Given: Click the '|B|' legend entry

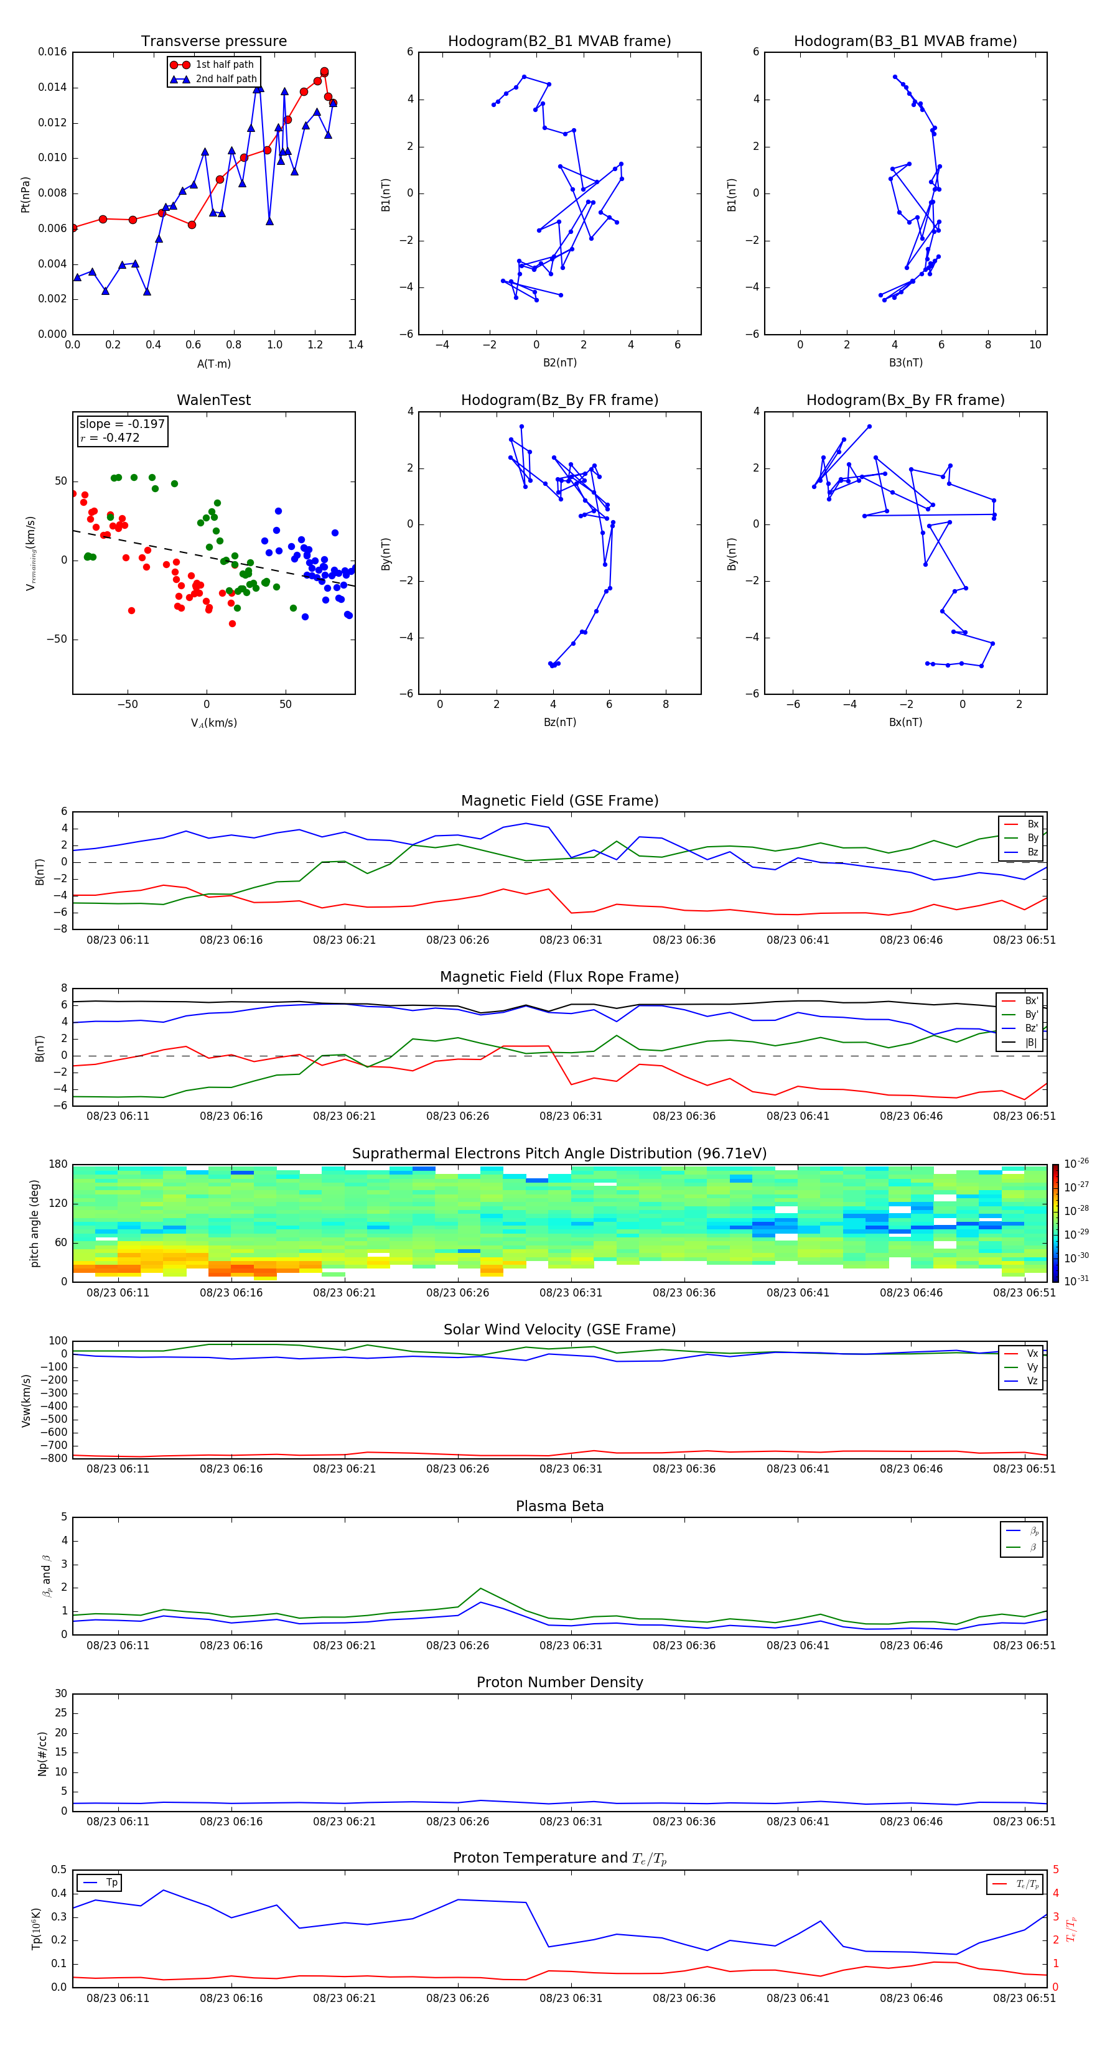Looking at the screenshot, I should 1020,1043.
